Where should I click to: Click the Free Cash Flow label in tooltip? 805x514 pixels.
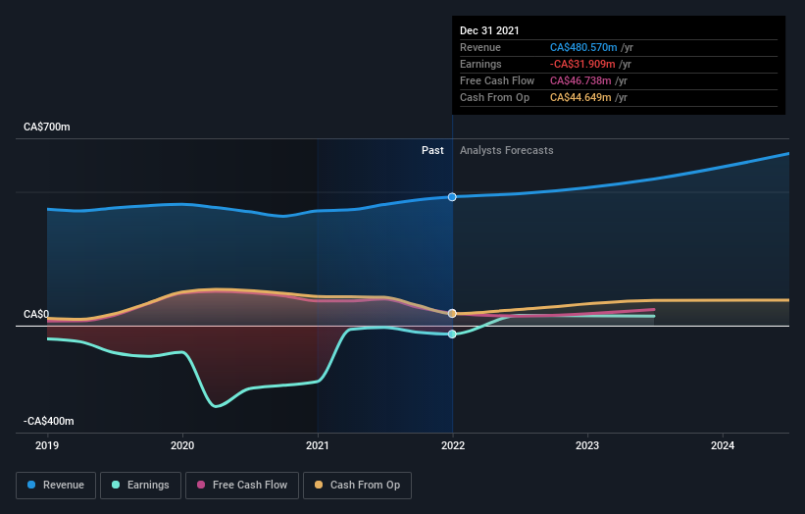(497, 80)
